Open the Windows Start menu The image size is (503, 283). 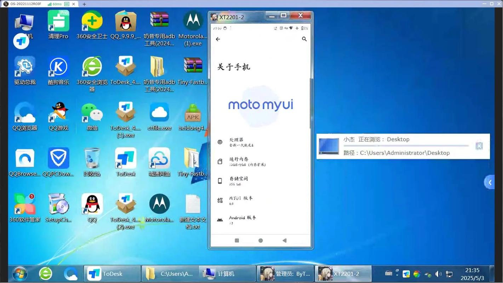[19, 273]
